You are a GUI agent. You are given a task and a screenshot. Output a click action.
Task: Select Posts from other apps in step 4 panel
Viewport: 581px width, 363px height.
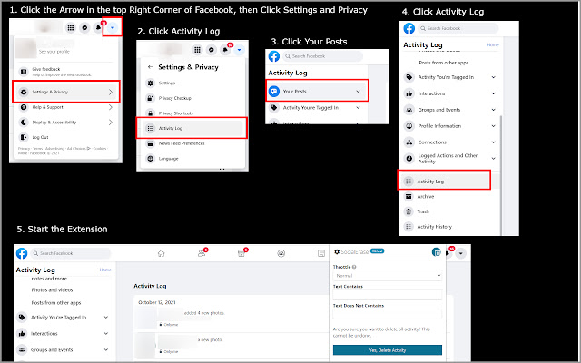point(444,63)
